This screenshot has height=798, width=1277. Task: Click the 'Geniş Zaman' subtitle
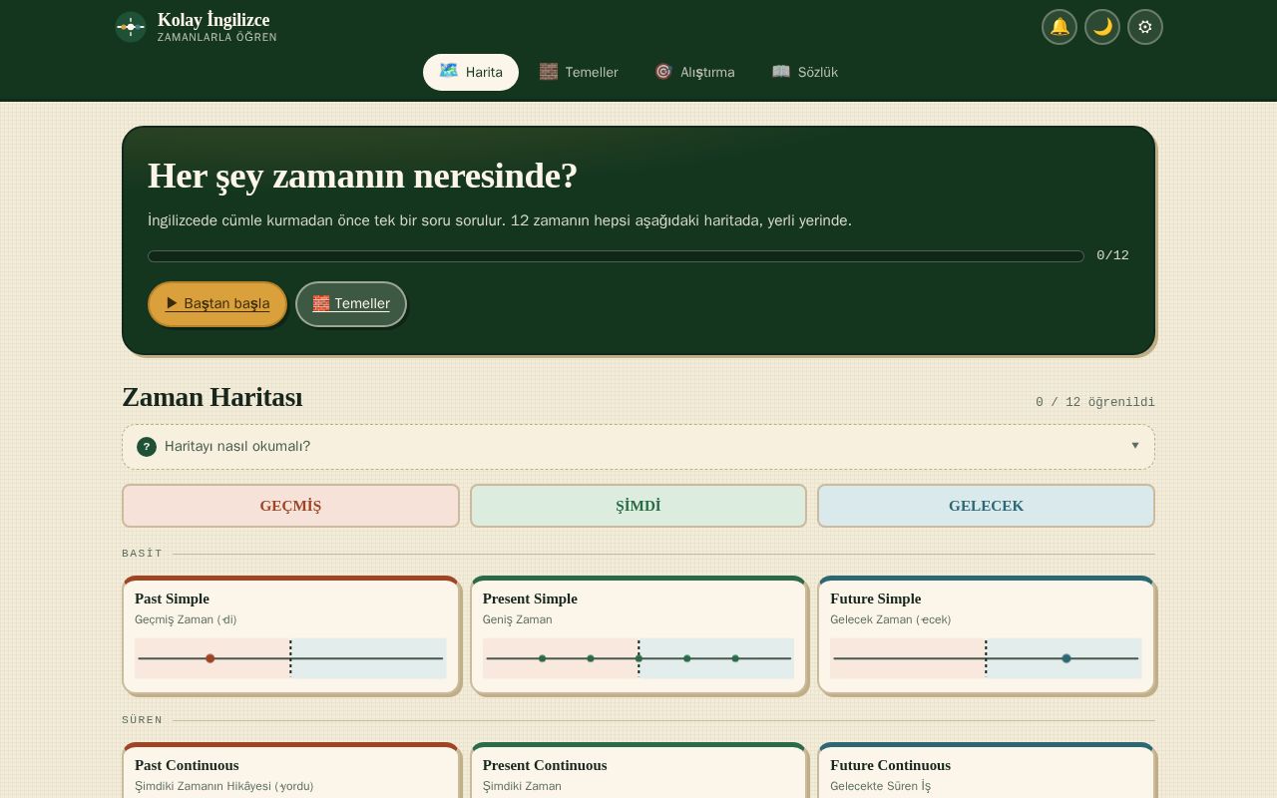pyautogui.click(x=517, y=619)
